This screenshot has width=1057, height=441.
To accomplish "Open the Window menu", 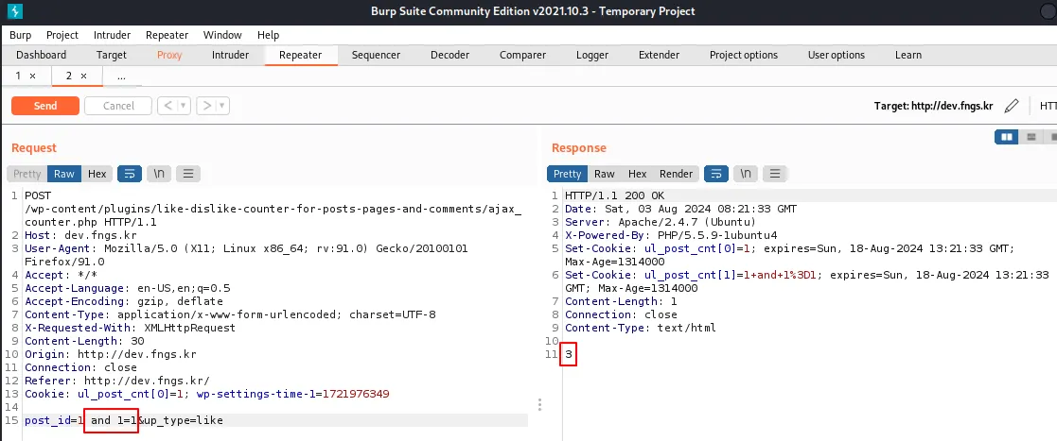I will 222,35.
